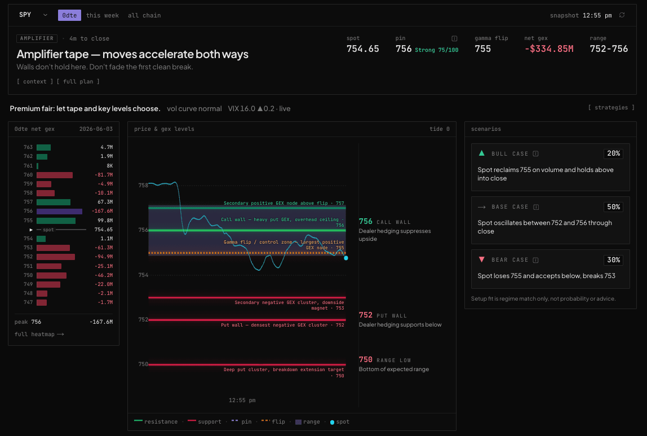The width and height of the screenshot is (647, 436).
Task: Click the 2026-06-03 expiry date
Action: (96, 129)
